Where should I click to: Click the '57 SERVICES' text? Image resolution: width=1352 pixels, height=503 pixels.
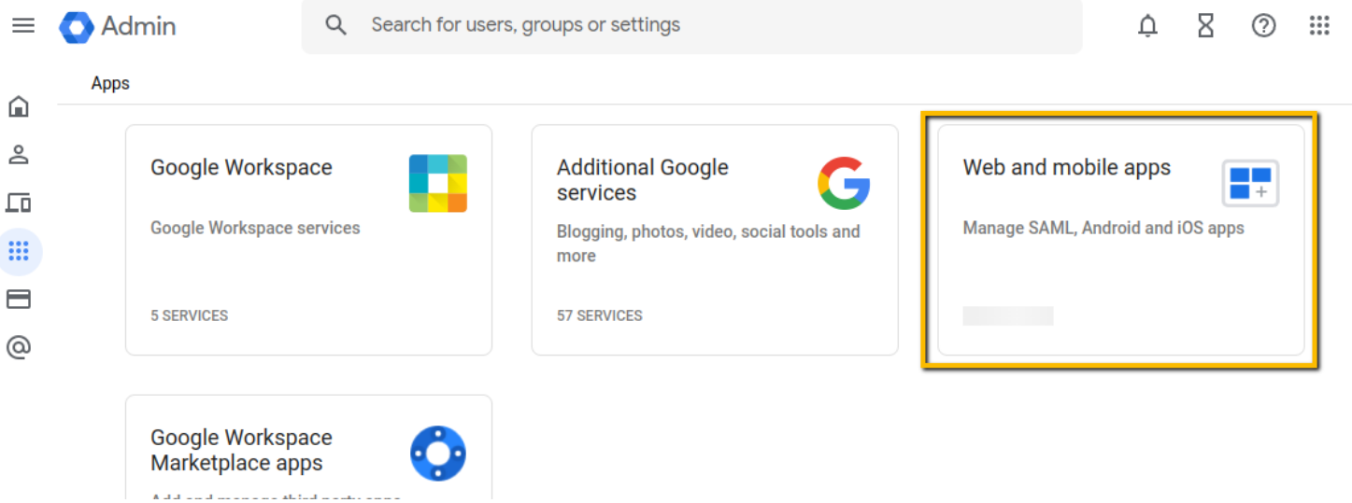click(600, 315)
